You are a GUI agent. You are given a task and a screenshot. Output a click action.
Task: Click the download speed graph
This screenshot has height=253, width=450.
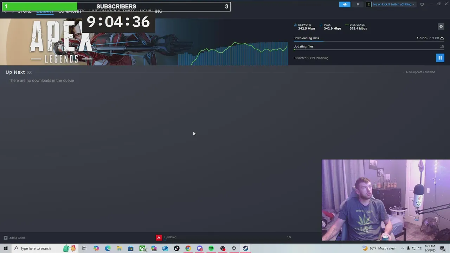point(233,53)
